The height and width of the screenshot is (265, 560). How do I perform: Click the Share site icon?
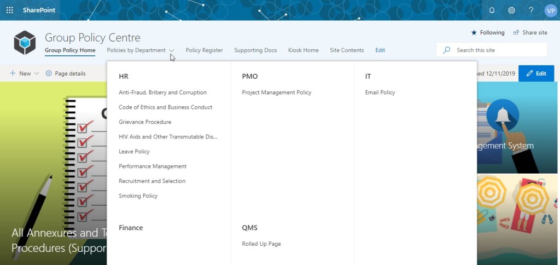coord(516,33)
